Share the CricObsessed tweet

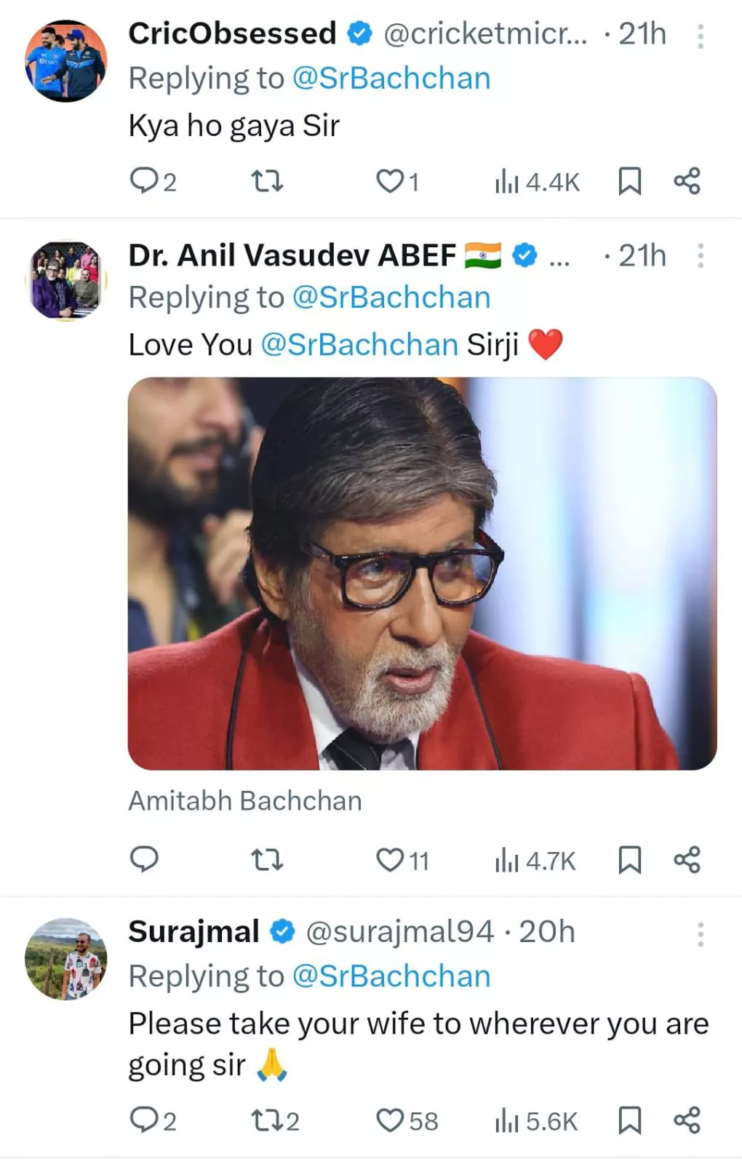(687, 180)
